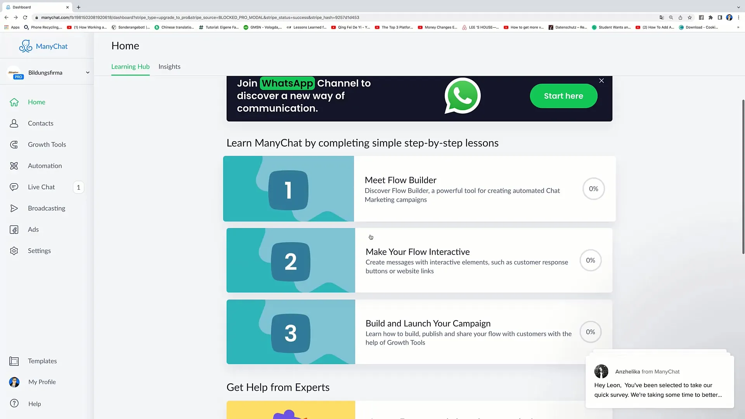Viewport: 745px width, 419px height.
Task: Dismiss the WhatsApp Channel banner
Action: click(x=602, y=80)
